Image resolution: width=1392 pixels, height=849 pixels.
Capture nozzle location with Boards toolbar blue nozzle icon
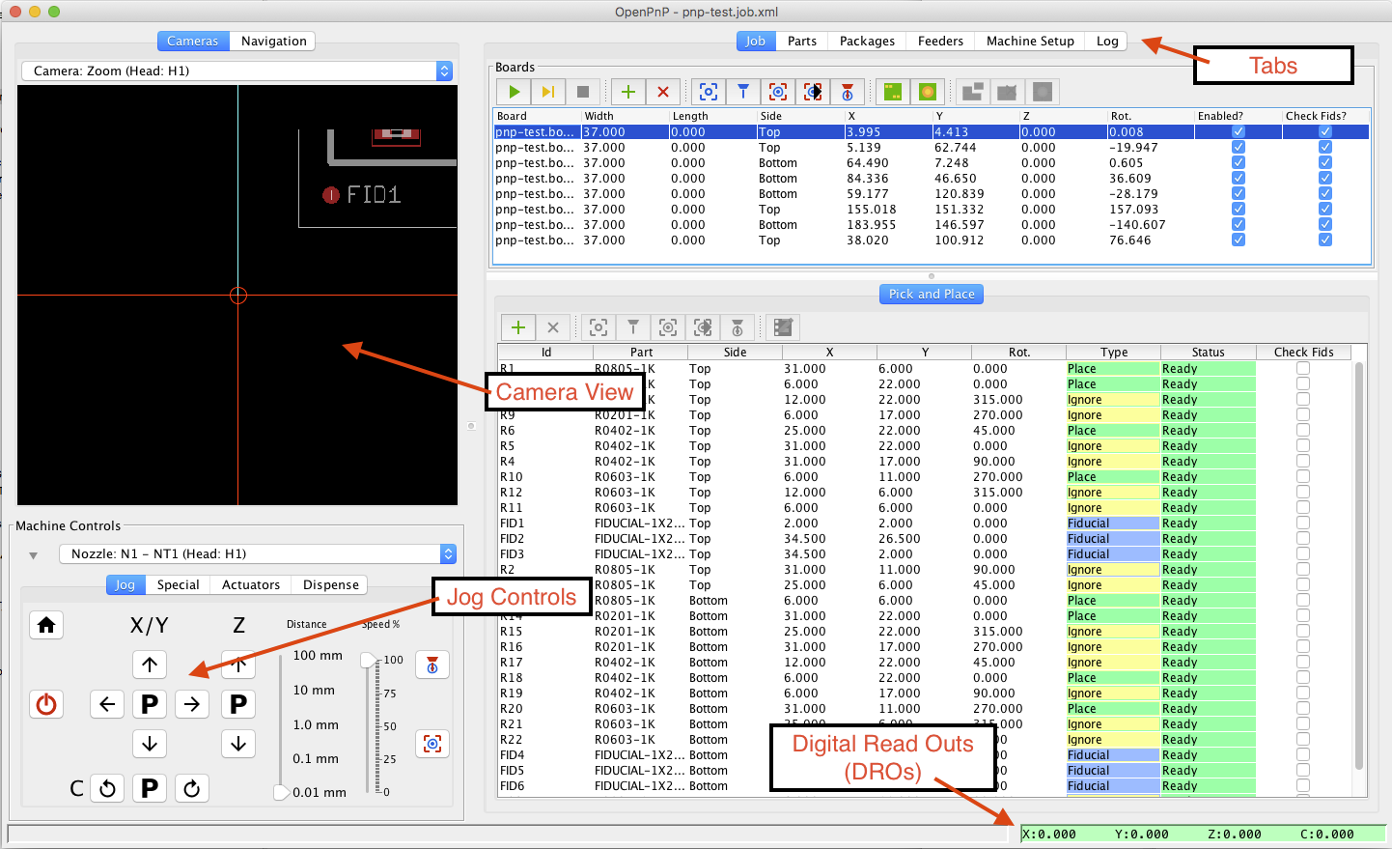(743, 92)
